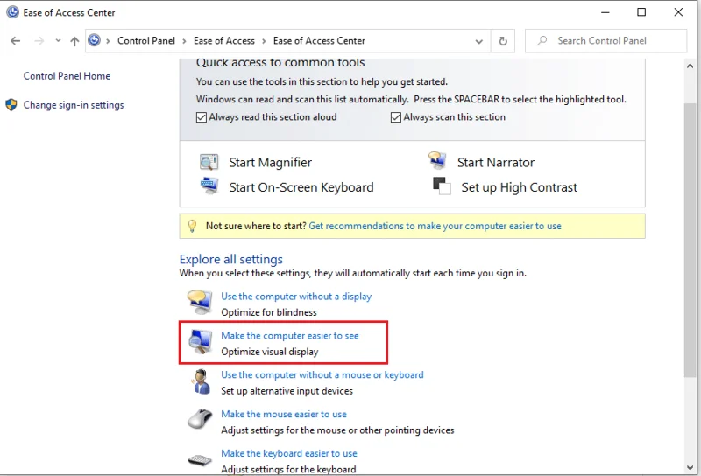Screen dimensions: 701x476
Task: Click in the Search Control Panel field
Action: click(605, 41)
